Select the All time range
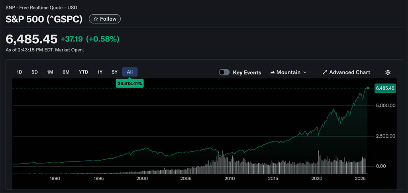The height and width of the screenshot is (193, 408). 130,72
